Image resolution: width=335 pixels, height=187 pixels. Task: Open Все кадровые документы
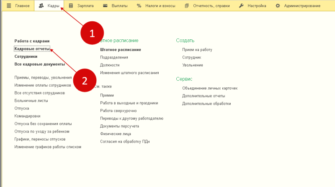39,64
